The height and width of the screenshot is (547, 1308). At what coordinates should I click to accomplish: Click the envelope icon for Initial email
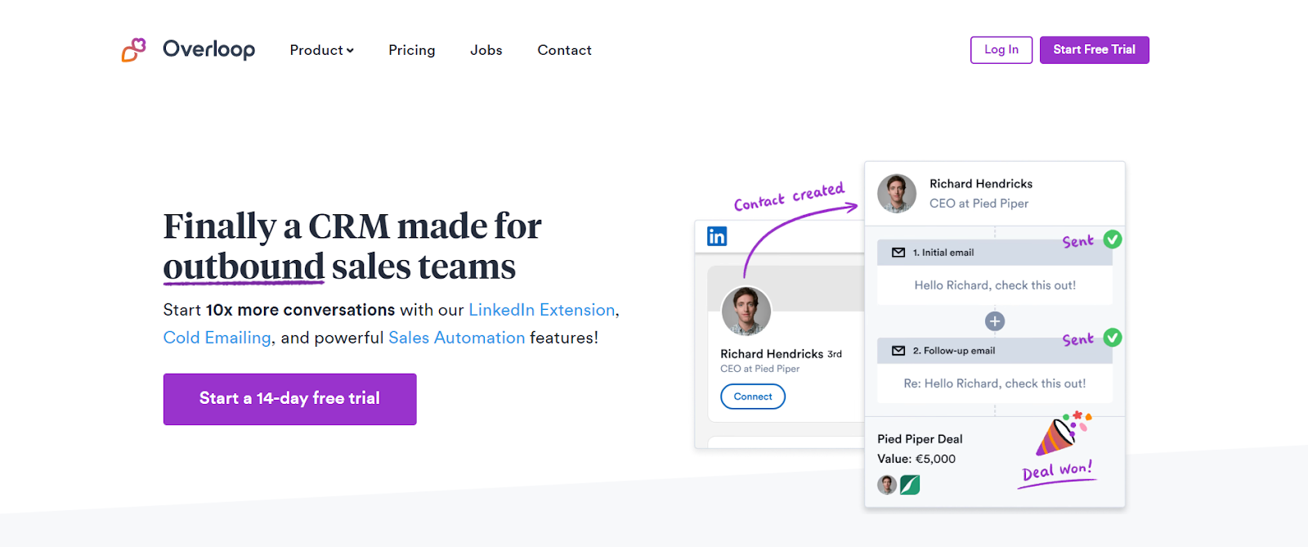click(898, 253)
